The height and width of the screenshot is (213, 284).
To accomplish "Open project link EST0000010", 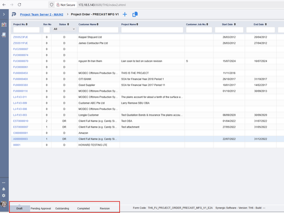I will point(20,121).
